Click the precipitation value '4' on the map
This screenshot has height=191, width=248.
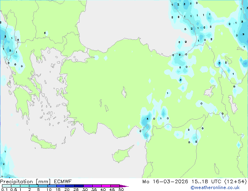[x=147, y=118]
